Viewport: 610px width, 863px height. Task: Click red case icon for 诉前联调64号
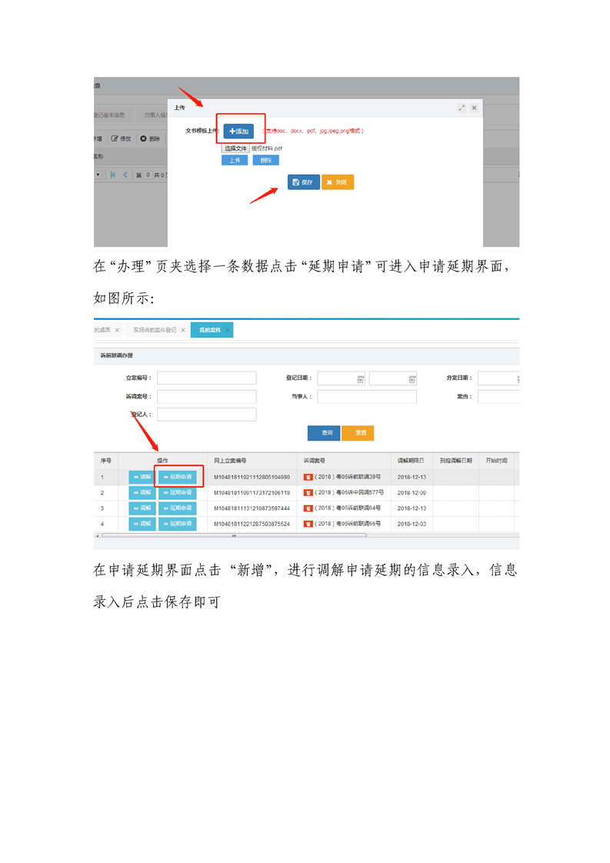[308, 508]
